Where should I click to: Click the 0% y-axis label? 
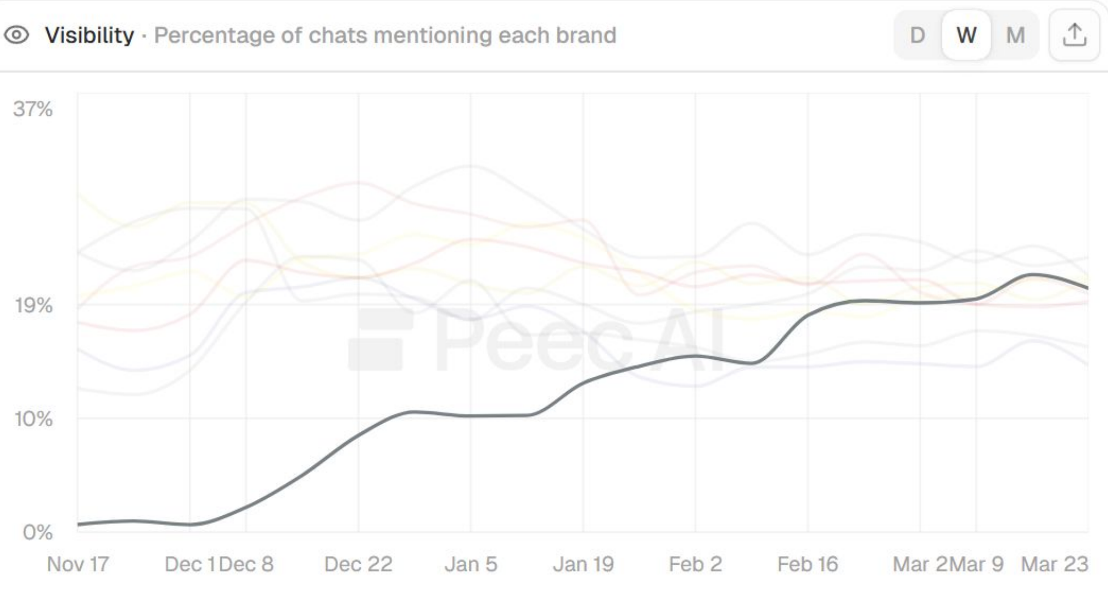[37, 532]
